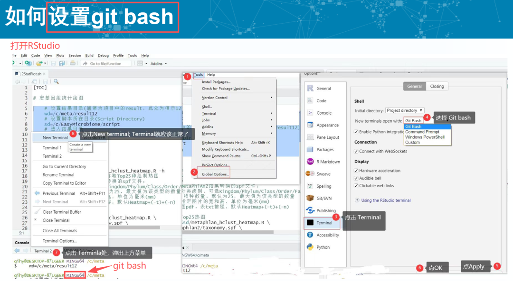Click the print icon in main toolbar

tap(73, 63)
